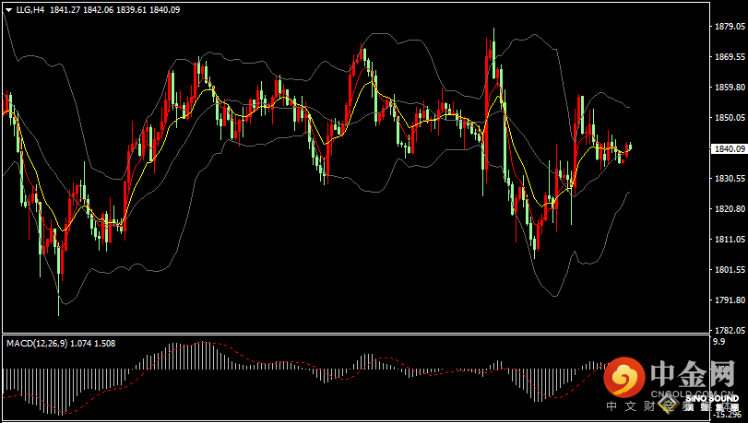The image size is (748, 423).
Task: Select the LLG,H4 symbol title
Action: (30, 9)
